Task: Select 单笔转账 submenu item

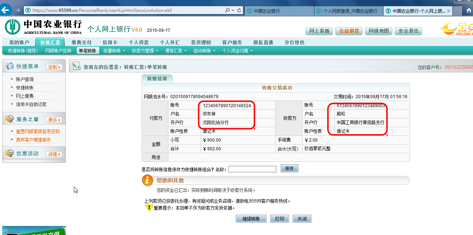Action: [x=88, y=51]
